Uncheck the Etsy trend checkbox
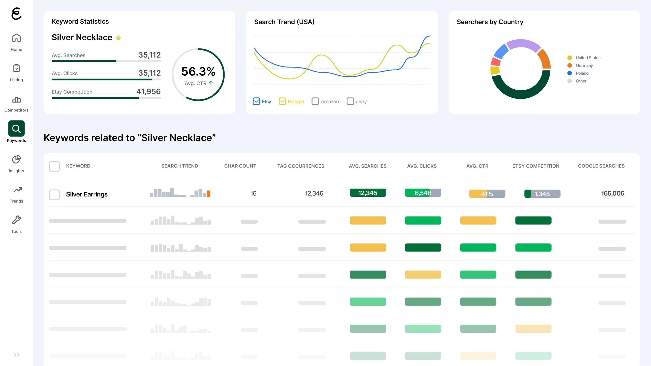This screenshot has height=366, width=651. [256, 101]
